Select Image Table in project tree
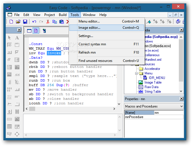Image resolution: width=192 pixels, height=146 pixels. coord(153,82)
